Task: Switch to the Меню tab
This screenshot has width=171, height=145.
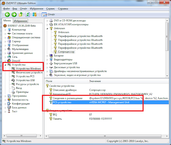Action: [7, 20]
